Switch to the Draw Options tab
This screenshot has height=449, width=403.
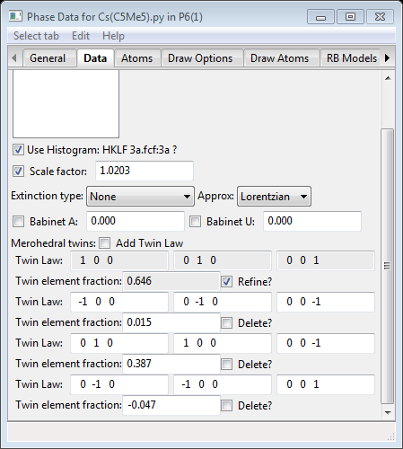tap(200, 58)
